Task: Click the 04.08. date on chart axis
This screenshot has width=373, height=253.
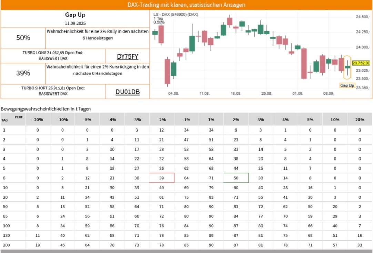Action: pyautogui.click(x=173, y=94)
